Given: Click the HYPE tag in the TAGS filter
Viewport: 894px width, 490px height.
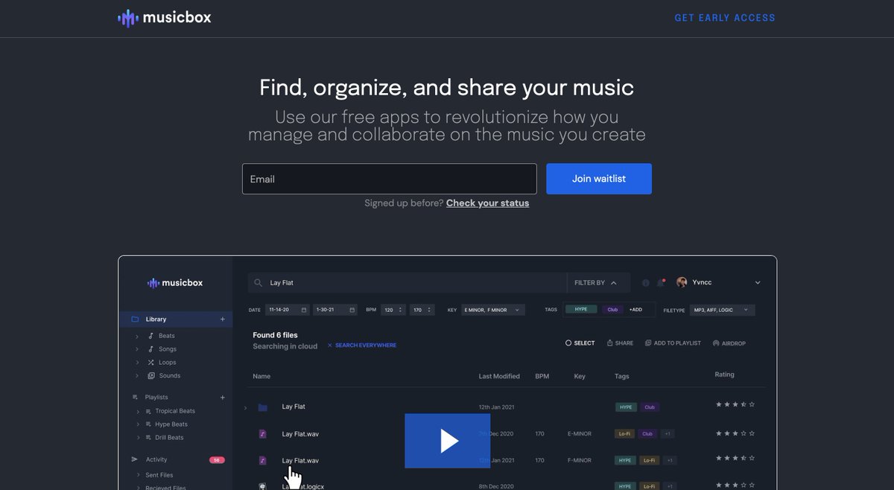Looking at the screenshot, I should click(581, 309).
